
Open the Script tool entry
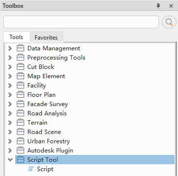(x=45, y=169)
